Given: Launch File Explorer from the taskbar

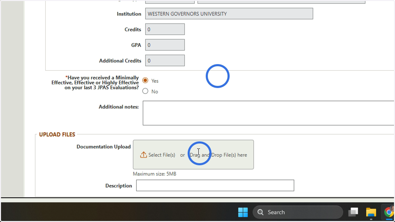Looking at the screenshot, I should point(371,212).
